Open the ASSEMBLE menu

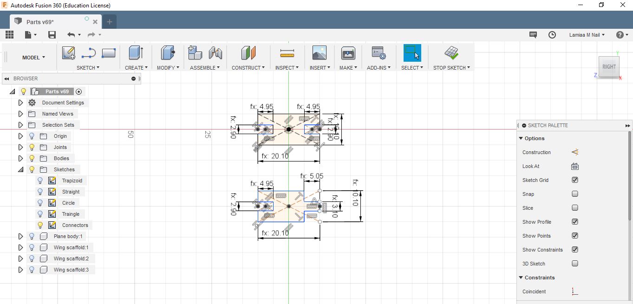pyautogui.click(x=205, y=68)
